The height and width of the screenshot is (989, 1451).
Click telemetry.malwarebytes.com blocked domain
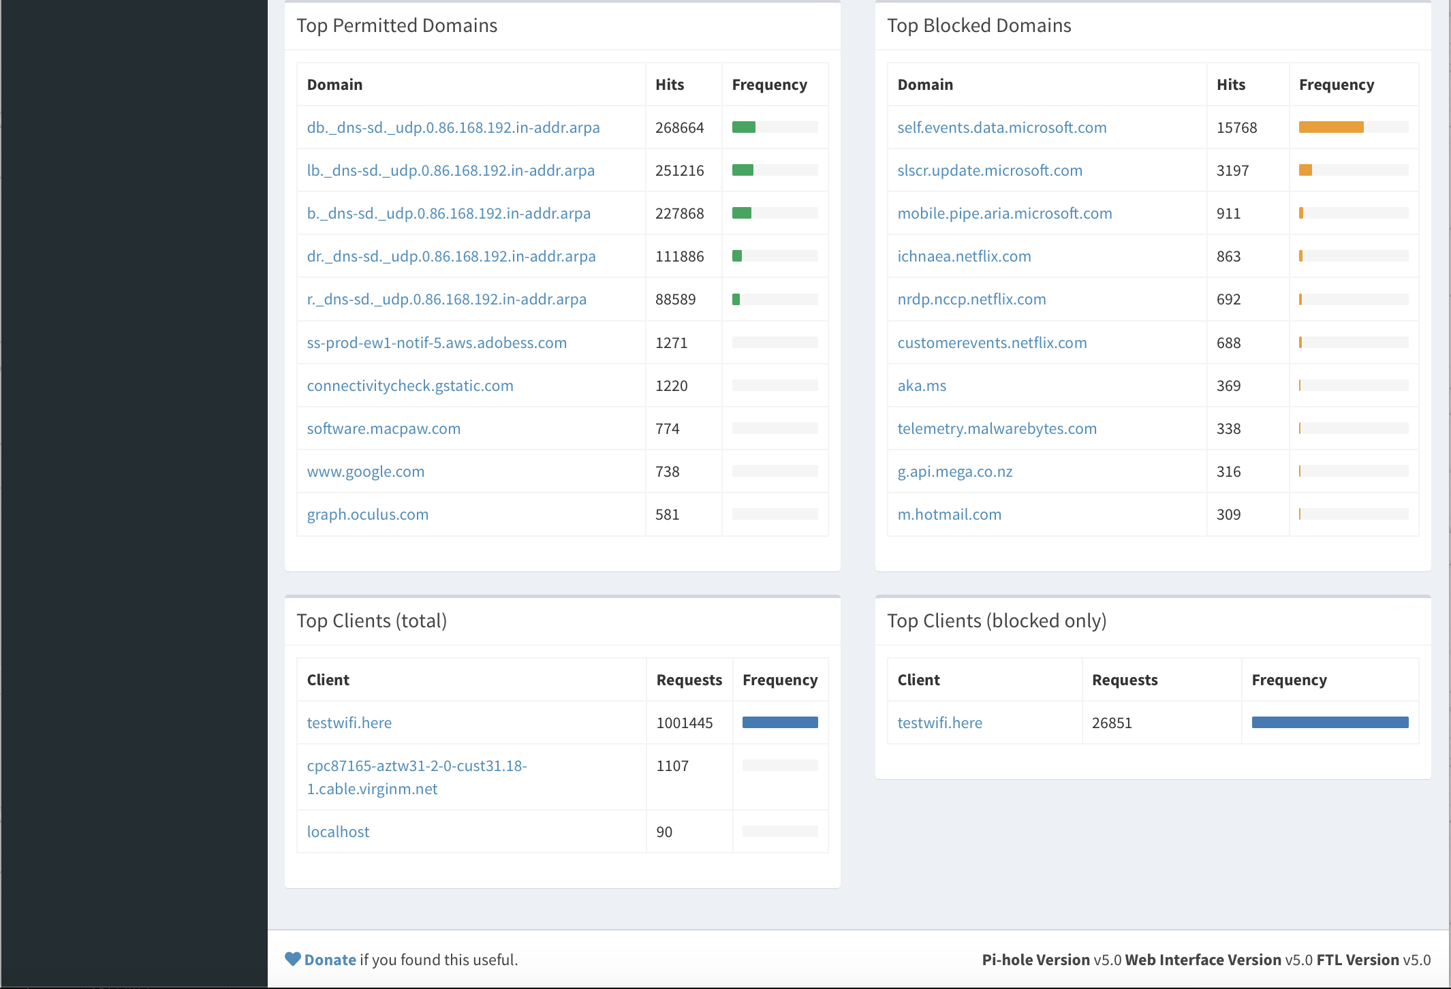pos(997,428)
